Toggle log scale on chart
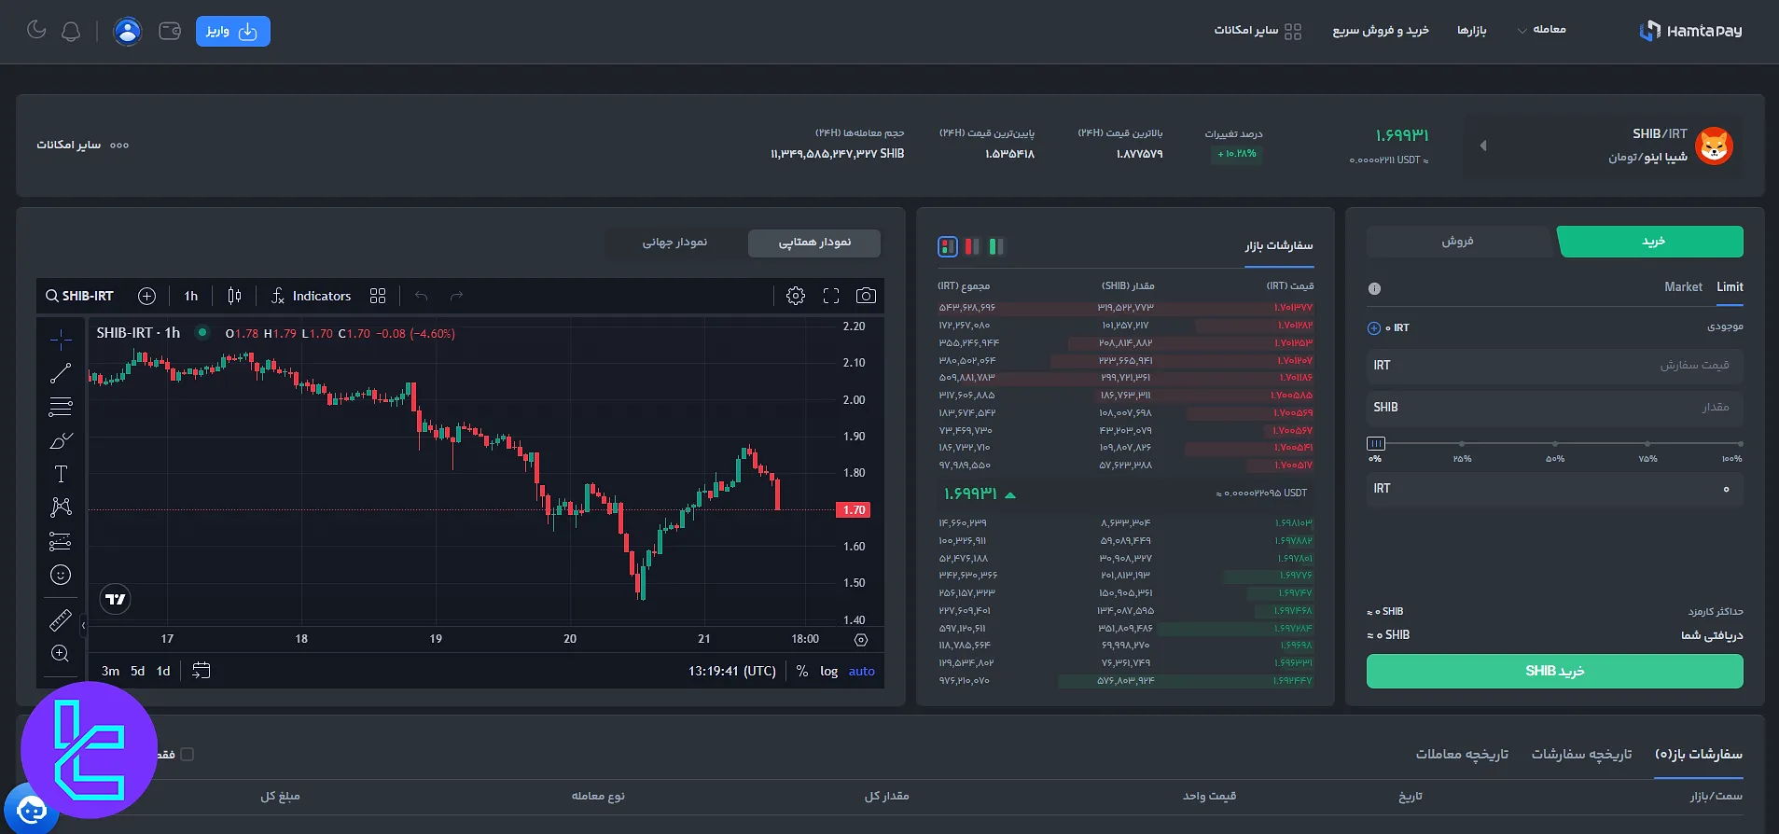Viewport: 1779px width, 834px height. pos(828,671)
